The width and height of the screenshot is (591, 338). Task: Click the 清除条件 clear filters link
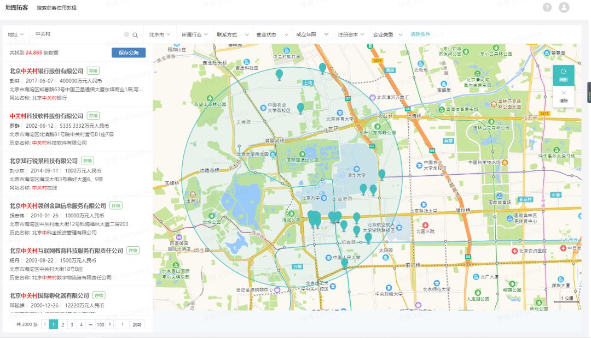pos(420,34)
